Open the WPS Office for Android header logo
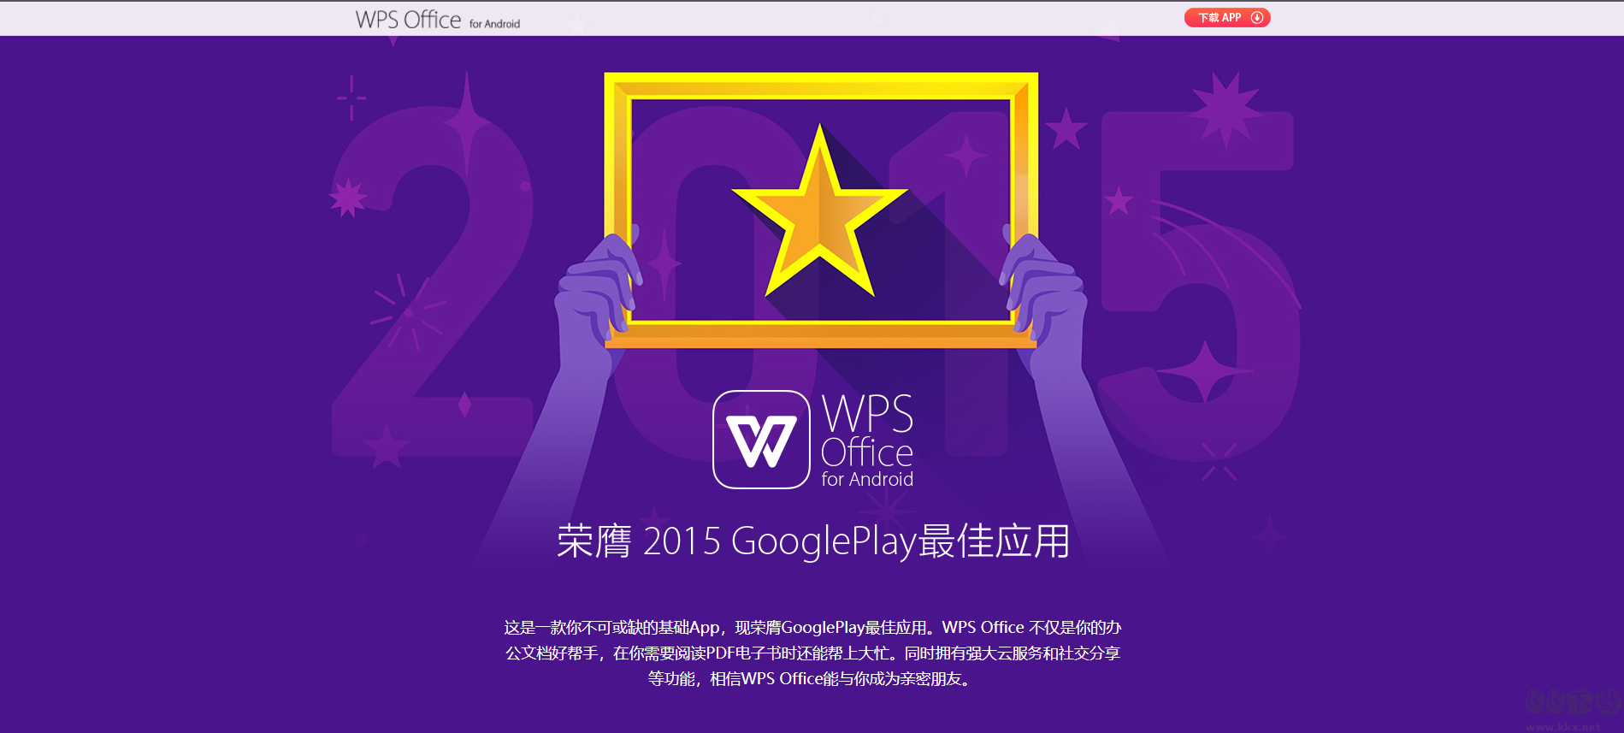1624x733 pixels. [x=437, y=20]
